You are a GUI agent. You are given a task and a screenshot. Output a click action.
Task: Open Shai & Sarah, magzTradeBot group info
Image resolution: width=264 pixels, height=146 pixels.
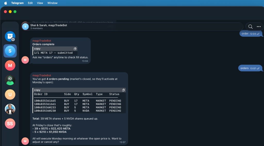pyautogui.click(x=49, y=25)
